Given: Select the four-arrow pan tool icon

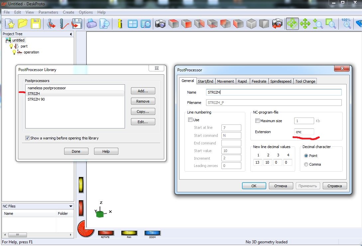Looking at the screenshot, I should coord(305,24).
